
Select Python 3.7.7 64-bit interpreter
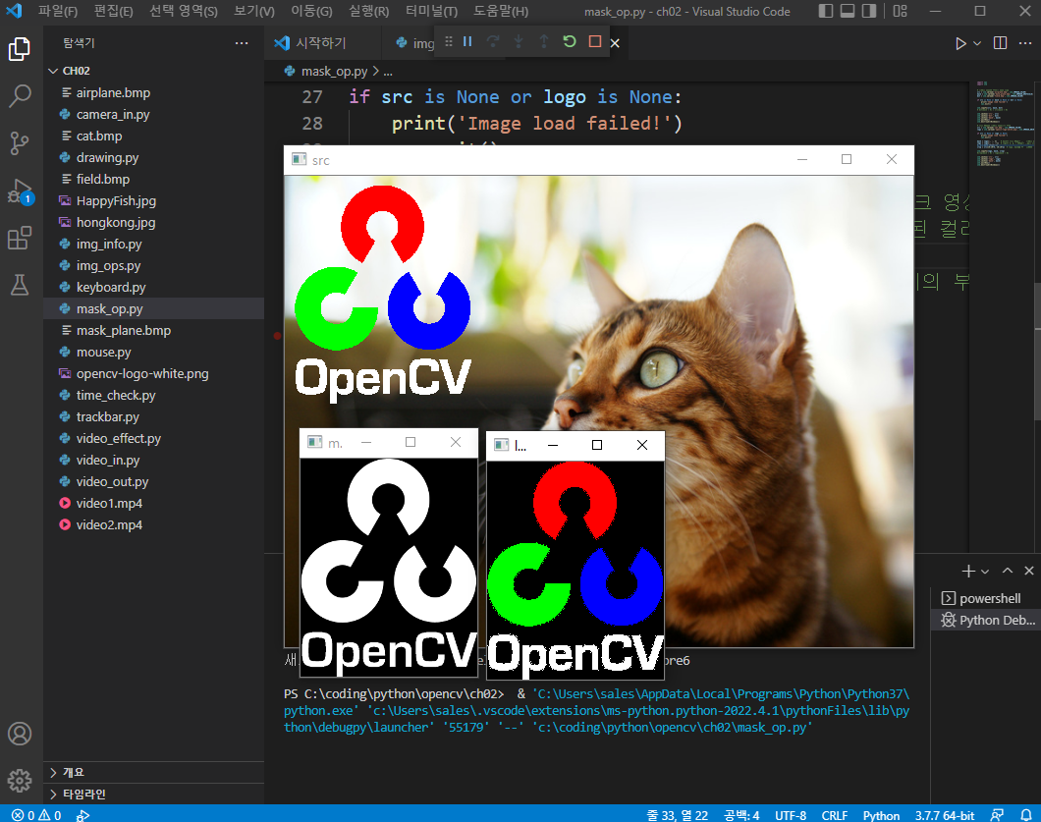[945, 815]
